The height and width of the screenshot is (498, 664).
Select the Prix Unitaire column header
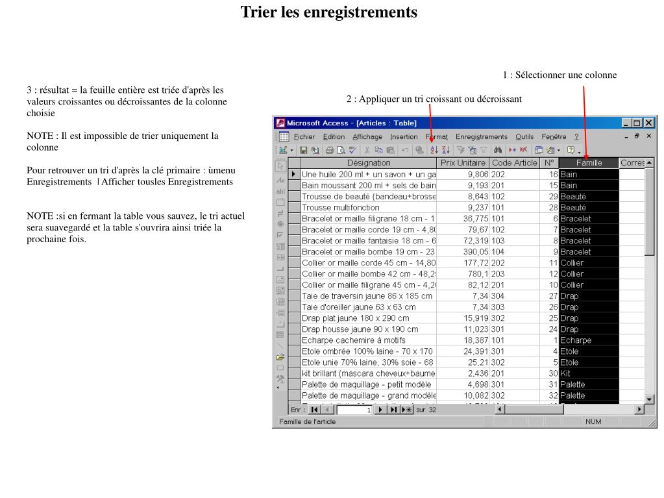[x=463, y=163]
